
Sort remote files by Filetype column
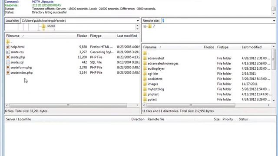point(223,47)
